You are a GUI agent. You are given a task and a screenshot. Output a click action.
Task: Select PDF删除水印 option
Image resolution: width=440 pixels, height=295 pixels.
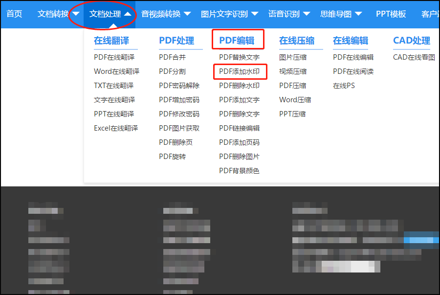tap(240, 86)
